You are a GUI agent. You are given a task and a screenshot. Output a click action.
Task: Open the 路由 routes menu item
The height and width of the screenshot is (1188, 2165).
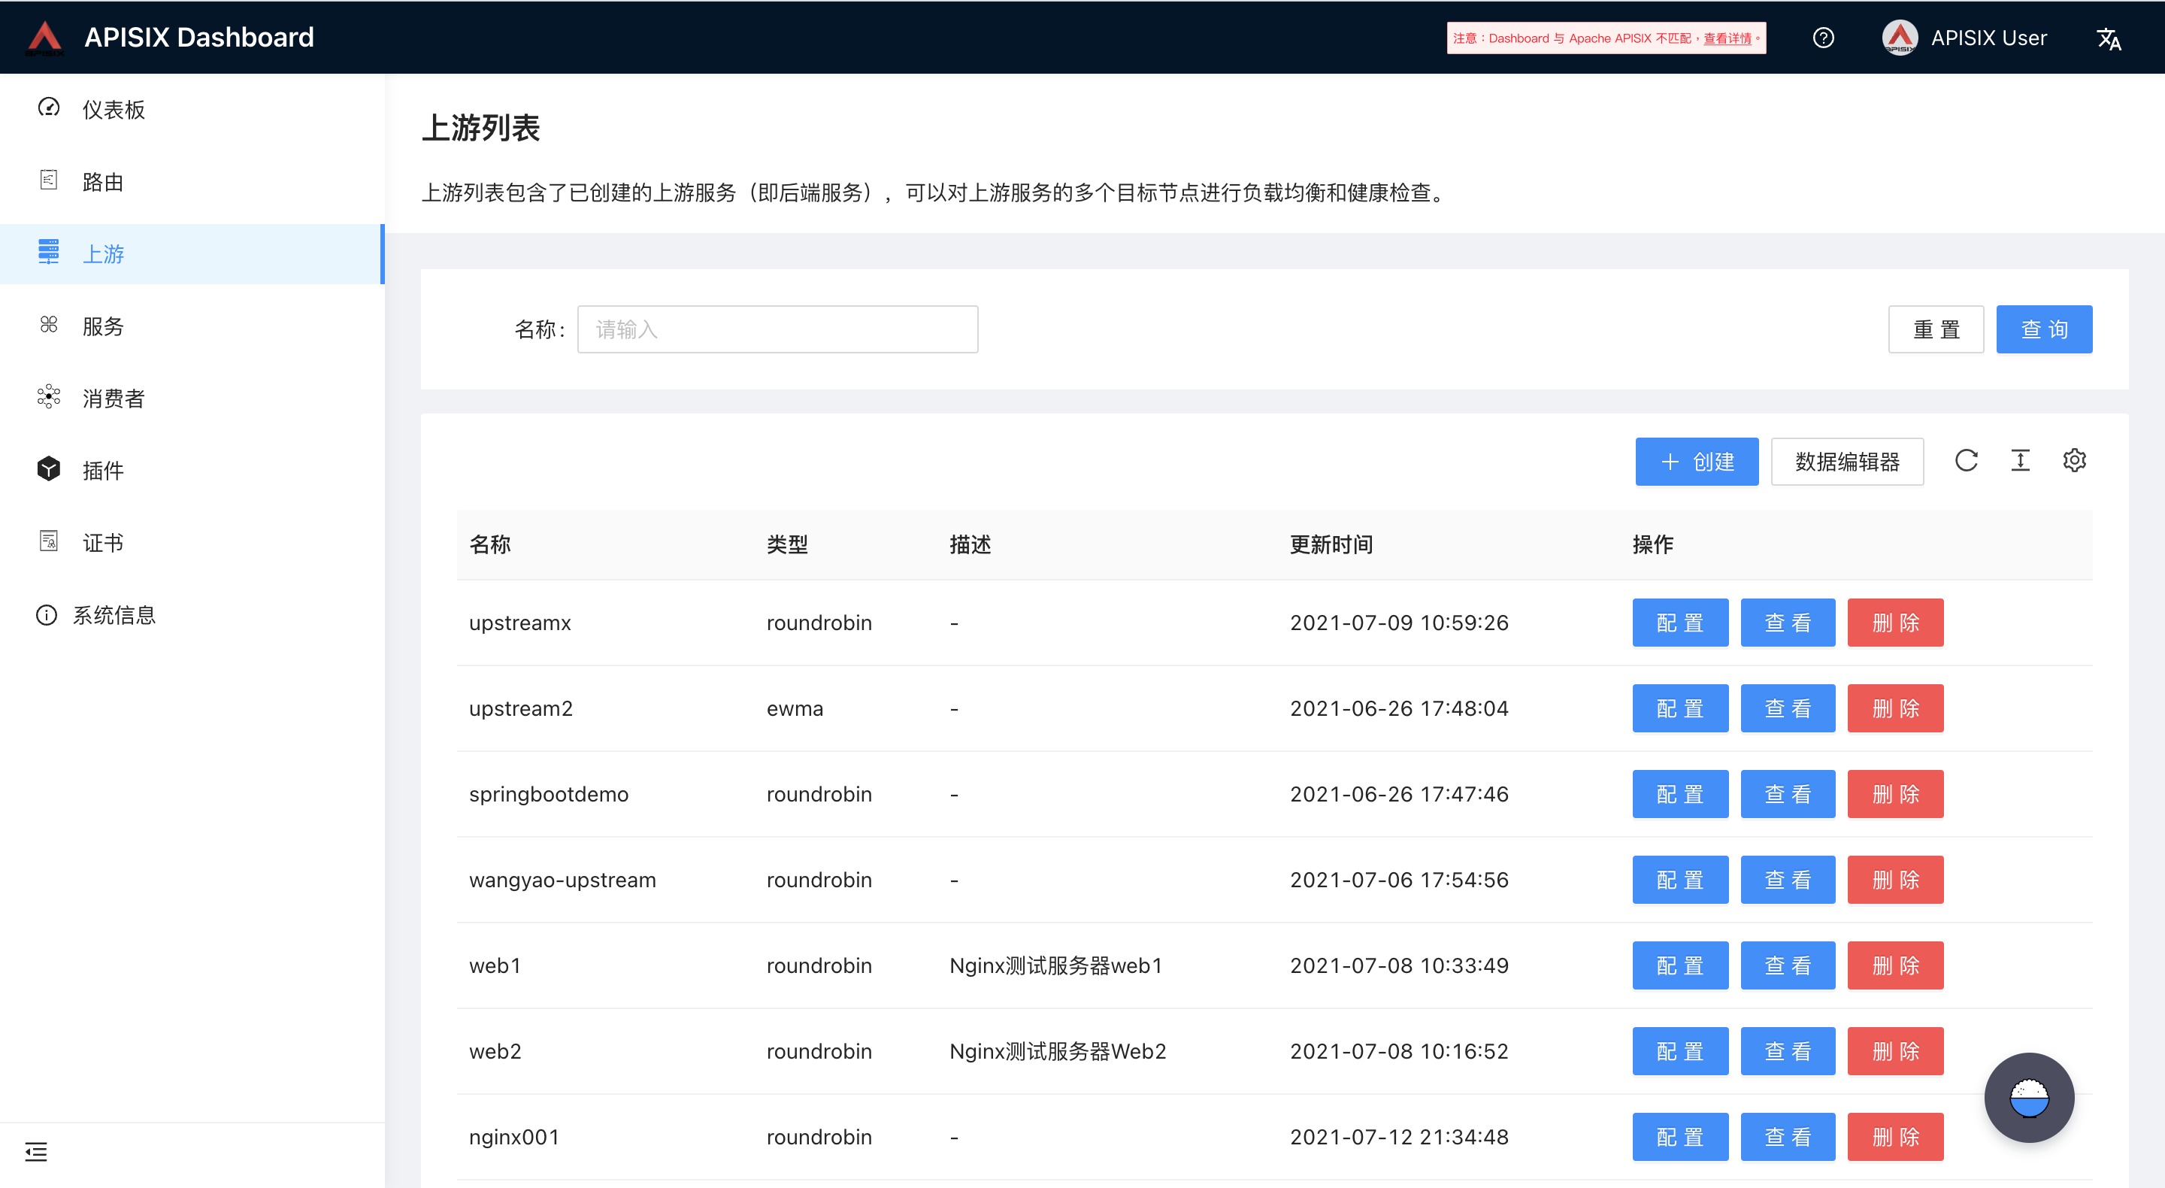tap(102, 182)
